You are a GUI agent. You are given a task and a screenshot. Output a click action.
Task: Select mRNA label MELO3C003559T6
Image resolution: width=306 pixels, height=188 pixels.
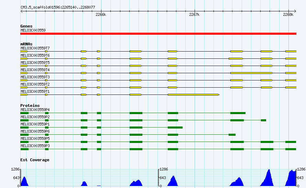pos(35,55)
